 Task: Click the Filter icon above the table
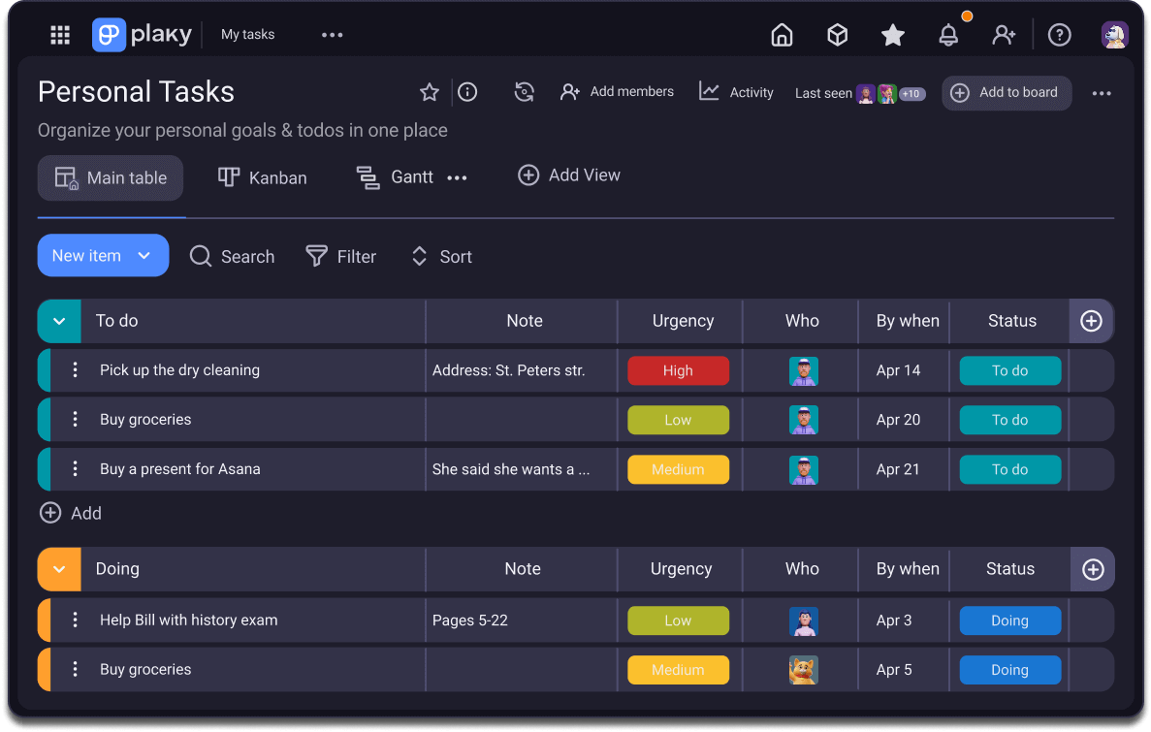pos(316,256)
